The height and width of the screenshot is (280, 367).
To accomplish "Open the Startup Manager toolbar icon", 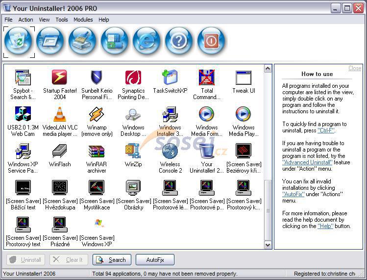I will (x=50, y=42).
